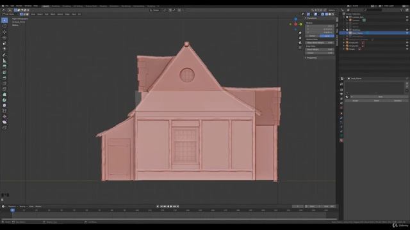The image size is (410, 230).
Task: Select the Annotate pencil tool
Action: [4, 55]
